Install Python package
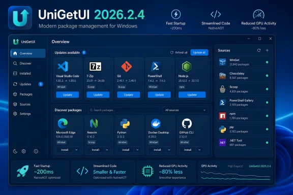The width and height of the screenshot is (293, 195). click(x=126, y=150)
